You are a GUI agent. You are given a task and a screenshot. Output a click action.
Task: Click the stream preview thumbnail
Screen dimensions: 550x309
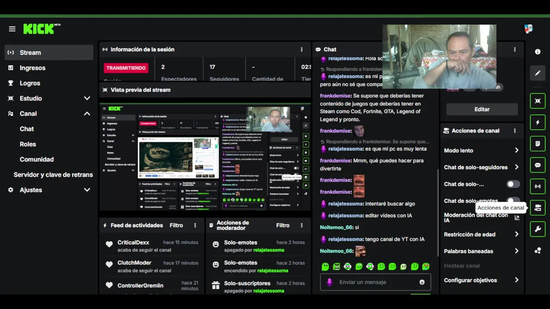click(205, 157)
